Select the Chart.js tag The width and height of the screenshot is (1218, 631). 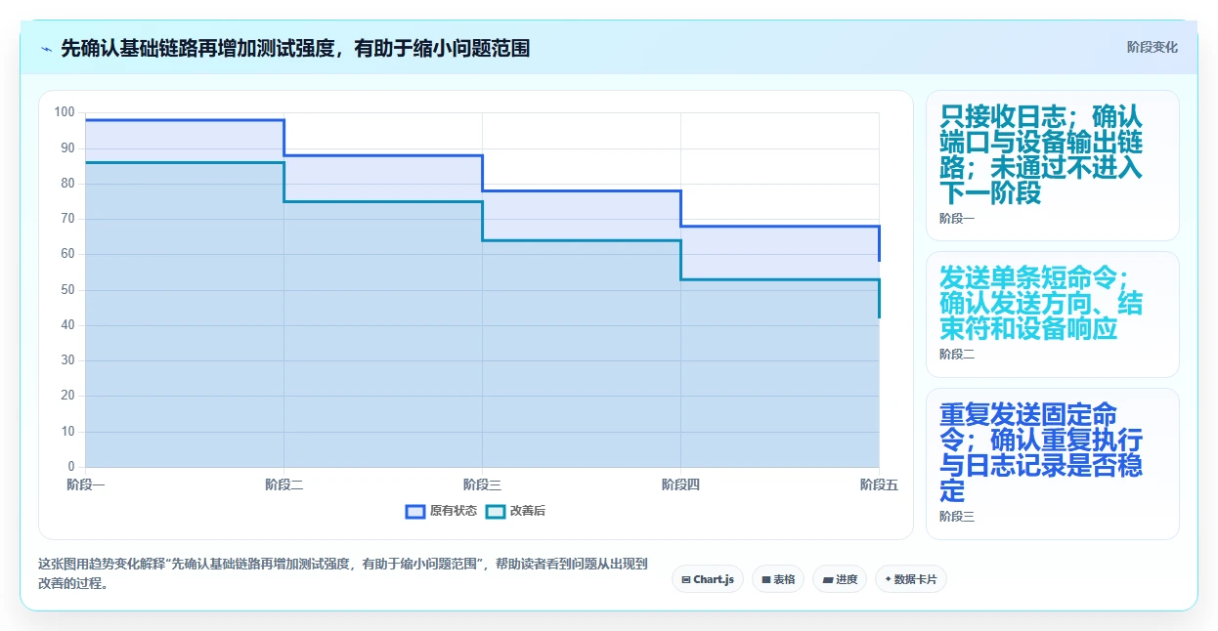pyautogui.click(x=708, y=579)
